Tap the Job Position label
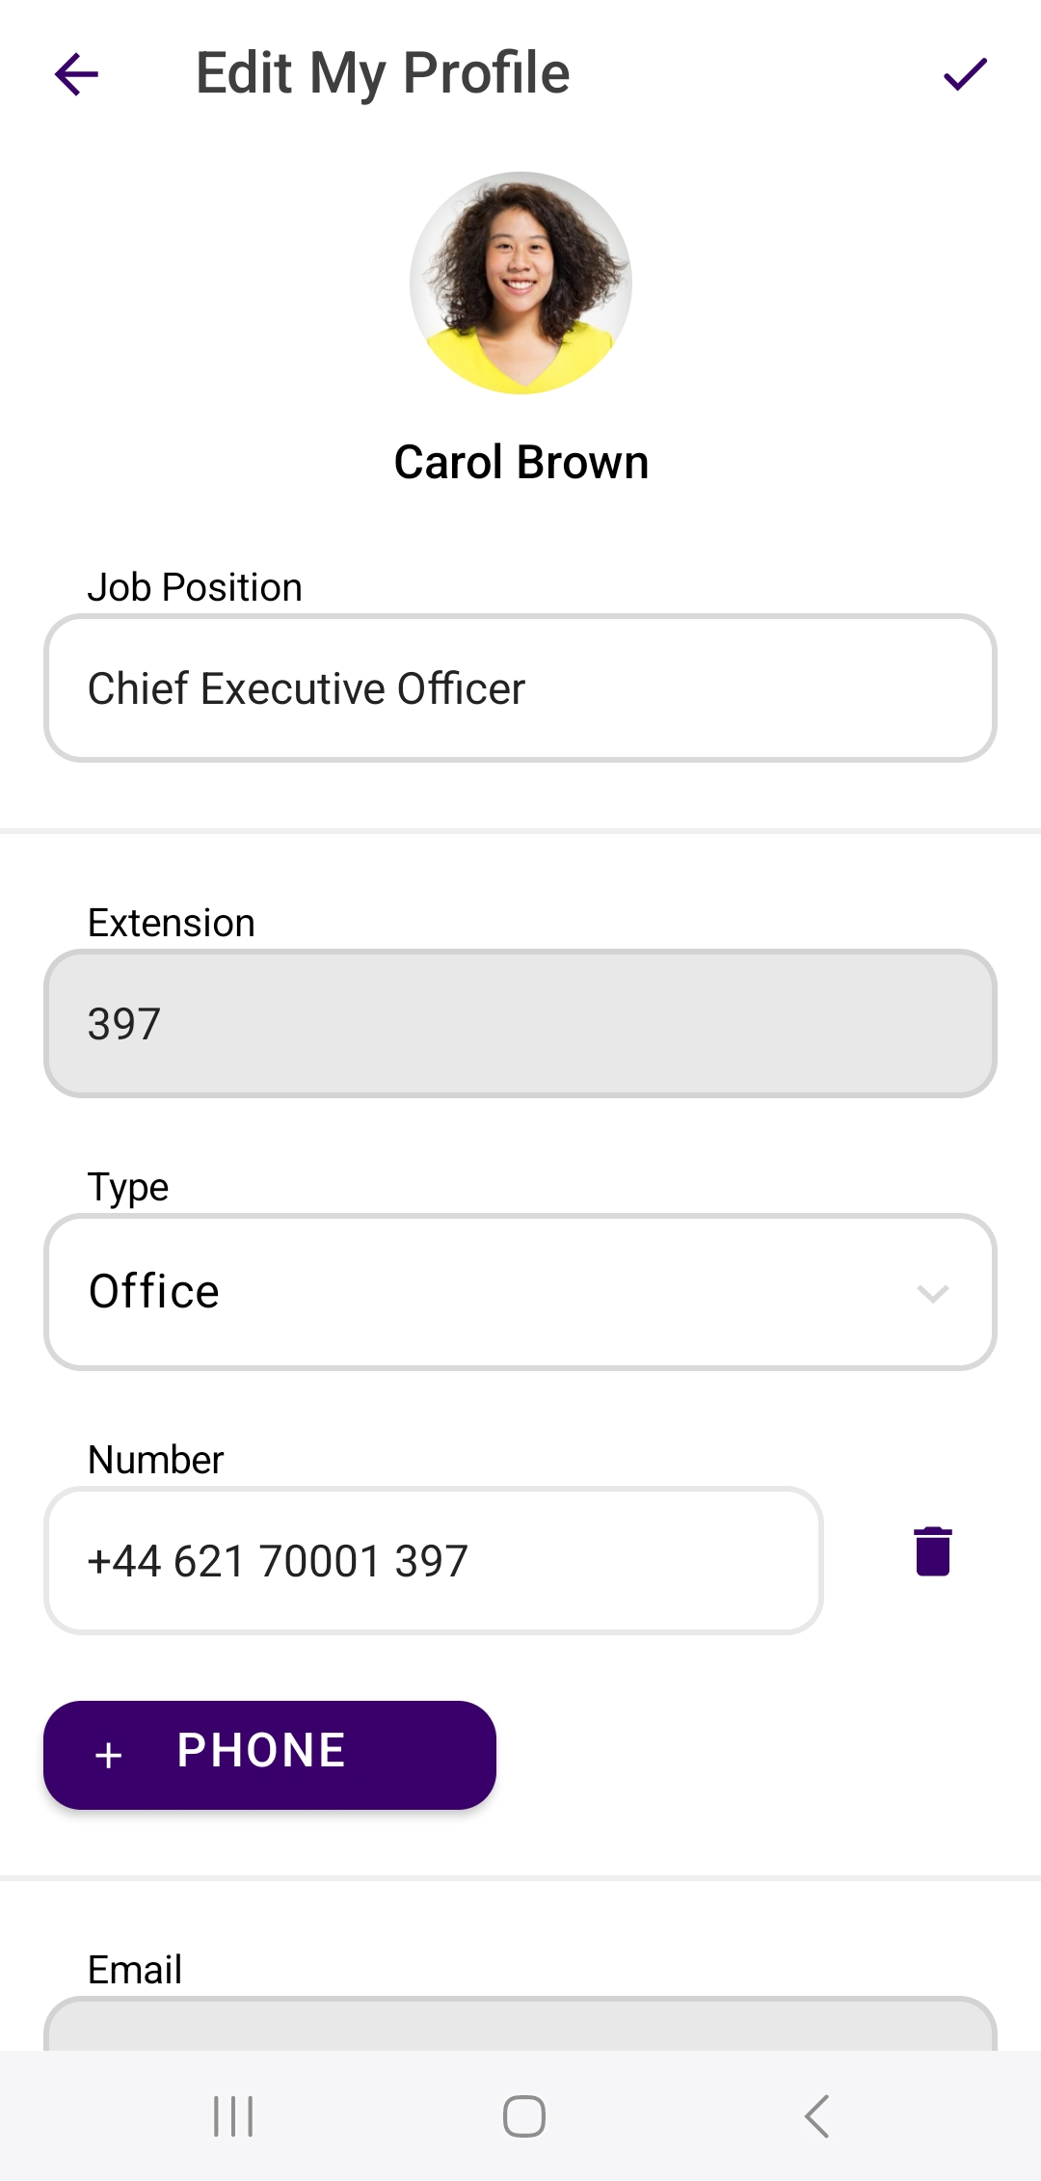Screen dimensions: 1041x2181 (x=195, y=587)
